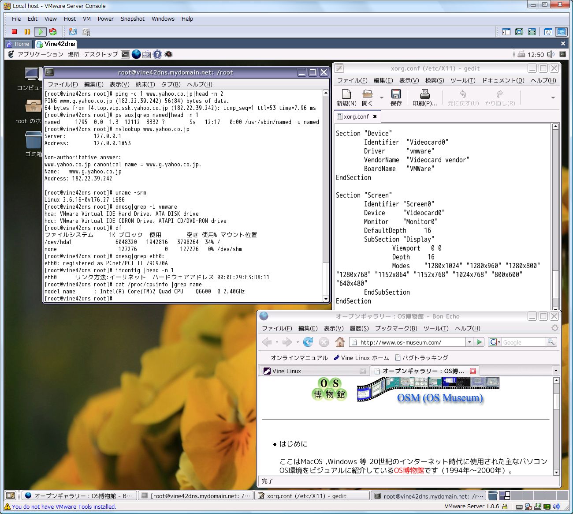Open 検索(S) menu in gedit

click(435, 80)
